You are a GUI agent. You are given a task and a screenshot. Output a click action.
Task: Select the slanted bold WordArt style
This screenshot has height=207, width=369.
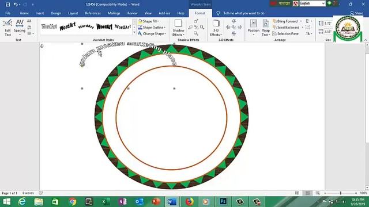67,27
